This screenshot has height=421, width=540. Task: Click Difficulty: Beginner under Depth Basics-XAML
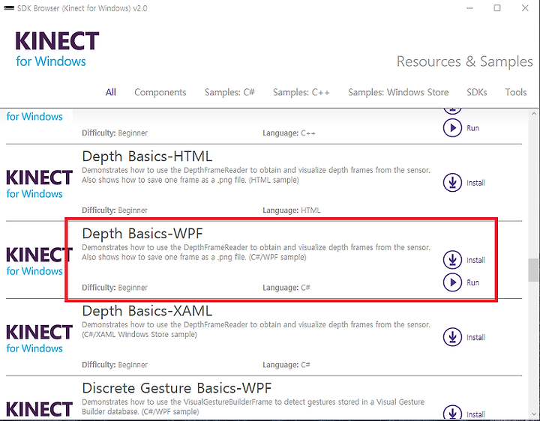[115, 365]
